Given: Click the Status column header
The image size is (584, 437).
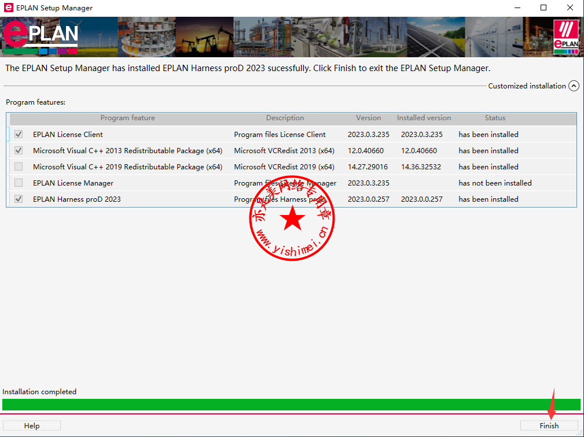Looking at the screenshot, I should [x=495, y=118].
